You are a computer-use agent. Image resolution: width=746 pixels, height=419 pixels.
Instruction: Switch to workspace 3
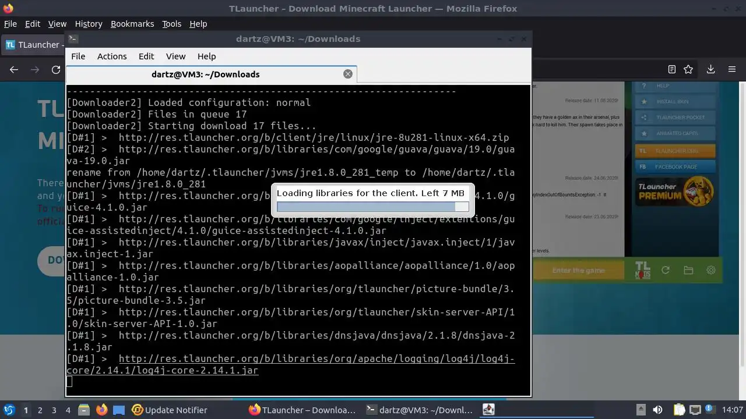(54, 410)
